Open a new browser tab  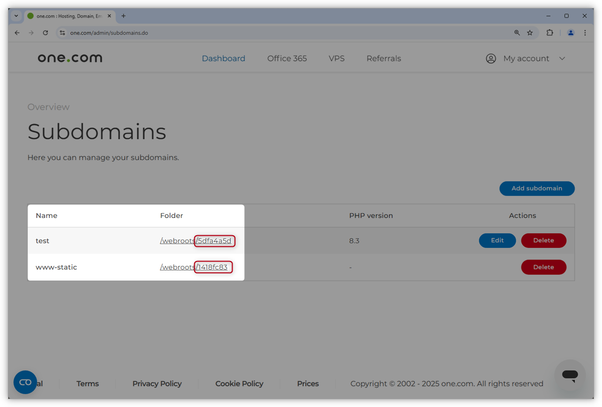click(x=124, y=16)
